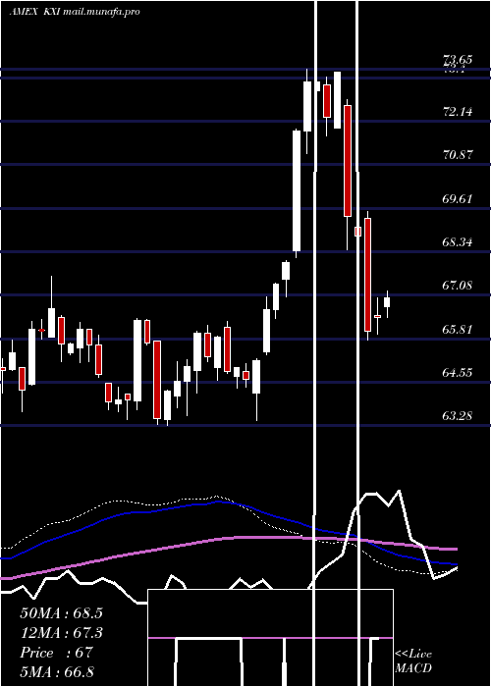Select the 67.08 price level label
The height and width of the screenshot is (687, 491).
point(458,286)
